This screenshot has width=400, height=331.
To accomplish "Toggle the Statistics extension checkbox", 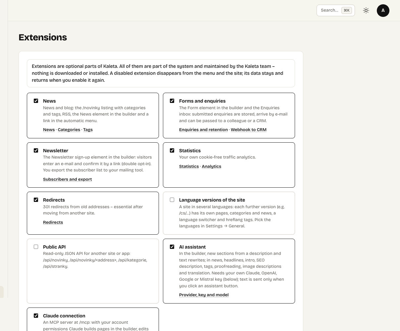I will 172,151.
